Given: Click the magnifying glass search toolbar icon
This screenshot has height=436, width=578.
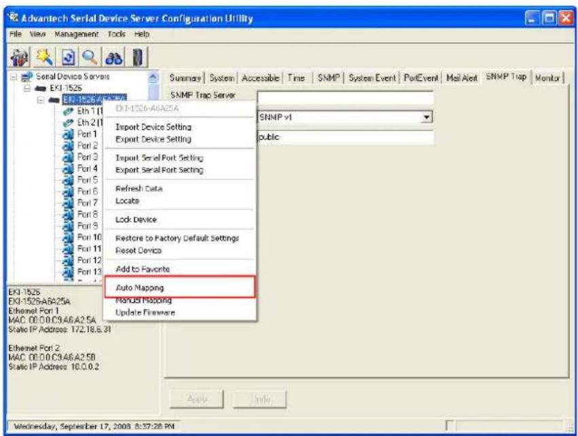Looking at the screenshot, I should [x=90, y=57].
